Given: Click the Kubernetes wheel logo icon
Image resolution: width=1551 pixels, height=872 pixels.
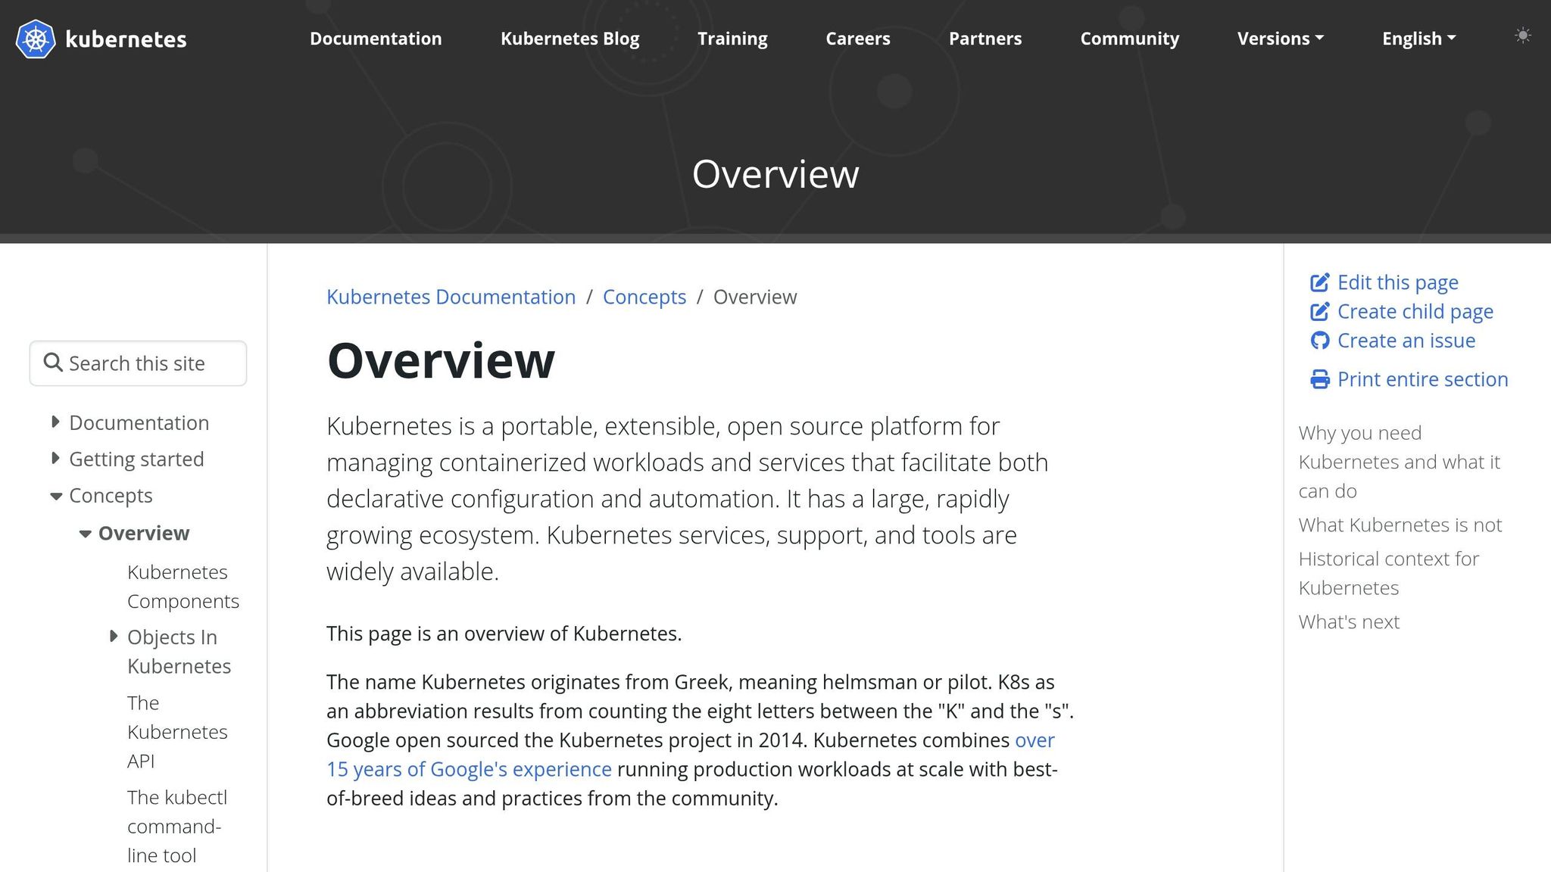Looking at the screenshot, I should [36, 39].
